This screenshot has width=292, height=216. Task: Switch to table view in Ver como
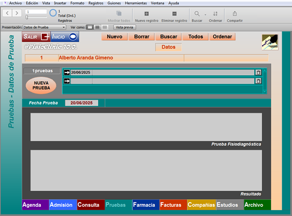point(105,27)
